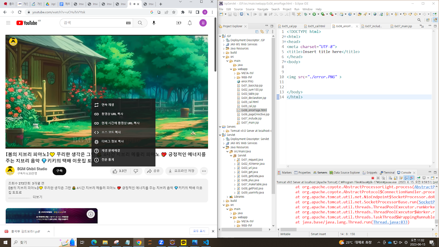The width and height of the screenshot is (439, 247).
Task: Open Project Explorer filter funnel icon
Action: click(267, 32)
